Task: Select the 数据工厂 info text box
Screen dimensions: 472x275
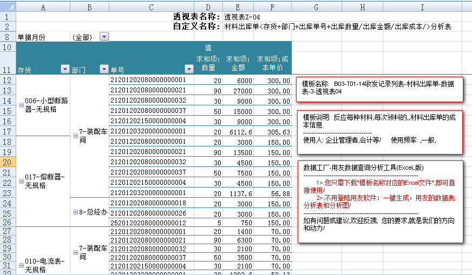Action: (x=380, y=201)
